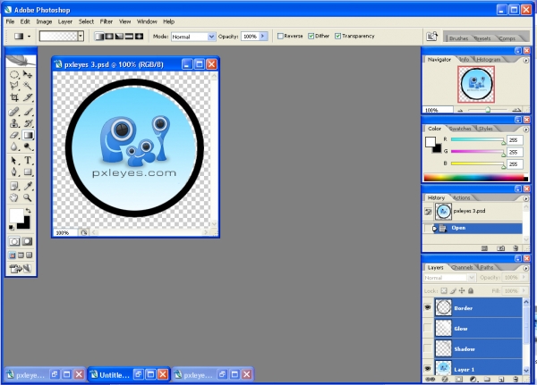Uncheck the Dither checkbox

311,36
